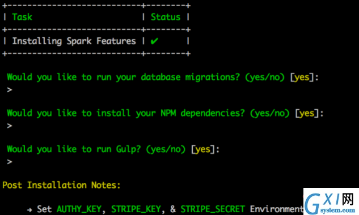Click the Post Installation Notes heading
Viewport: 359px width, 215px height.
61,185
